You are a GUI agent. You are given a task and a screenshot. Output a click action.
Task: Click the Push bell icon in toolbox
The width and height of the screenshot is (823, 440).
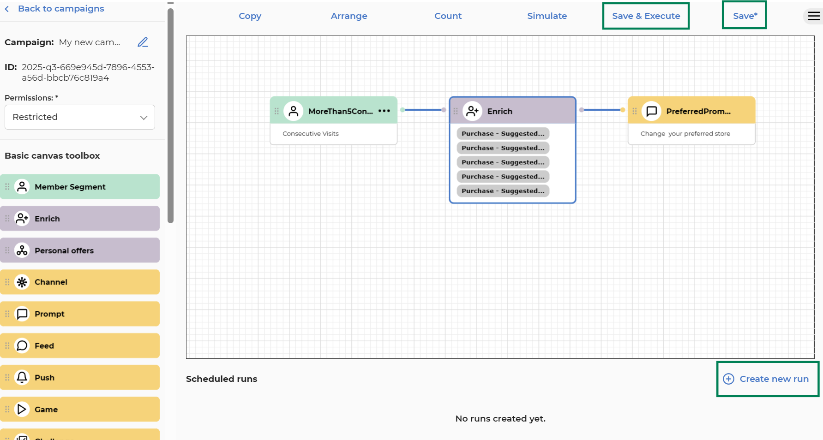pyautogui.click(x=22, y=378)
